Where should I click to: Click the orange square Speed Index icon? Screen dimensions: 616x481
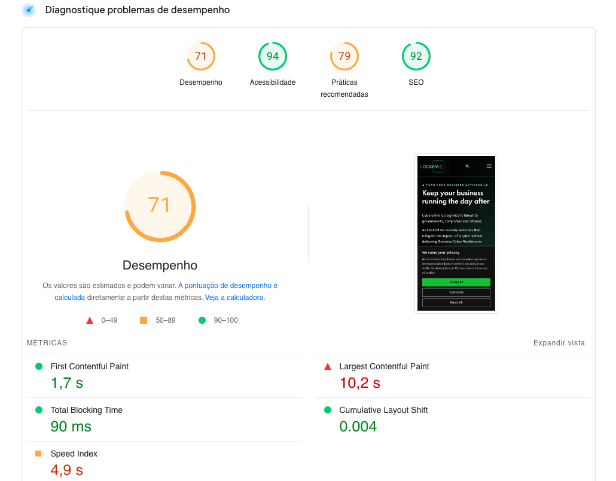(x=39, y=454)
